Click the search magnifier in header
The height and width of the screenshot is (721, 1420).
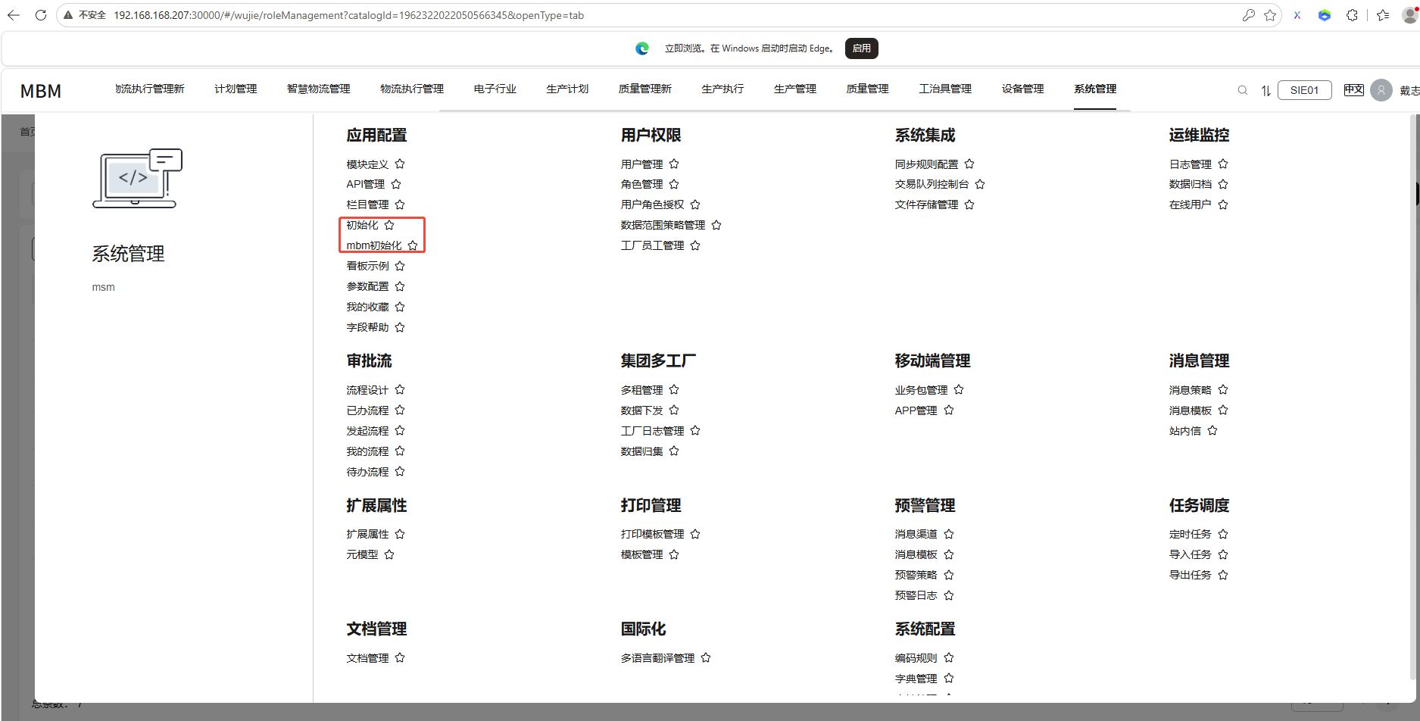click(1243, 90)
